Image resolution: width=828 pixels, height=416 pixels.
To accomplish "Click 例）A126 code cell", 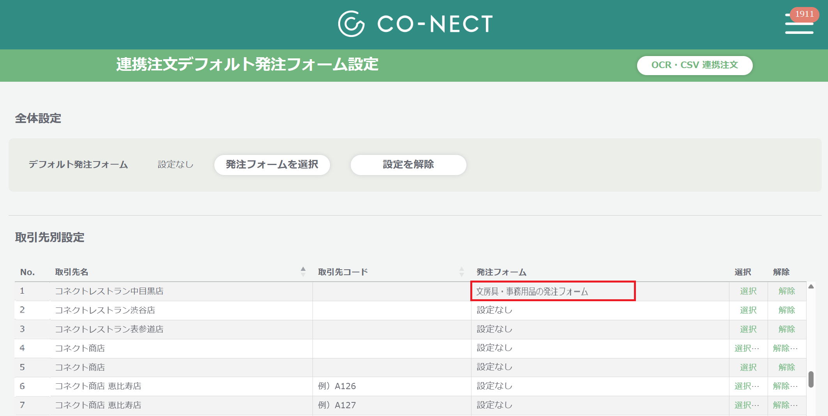I will (x=392, y=386).
